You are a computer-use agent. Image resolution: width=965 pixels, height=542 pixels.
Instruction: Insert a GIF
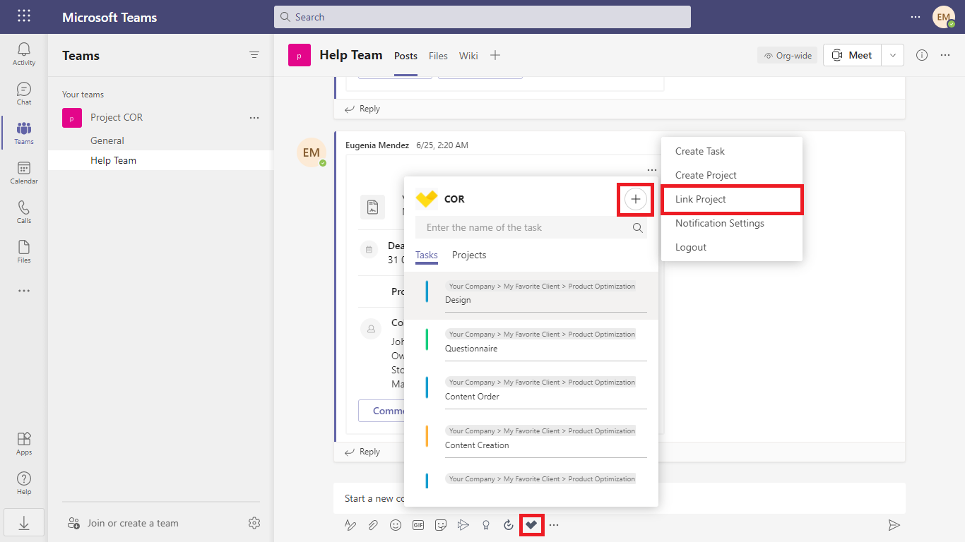coord(418,525)
